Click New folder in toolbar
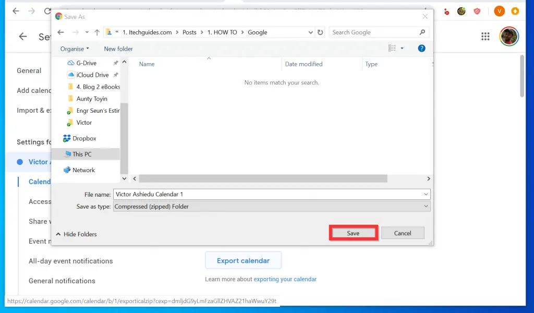 [x=118, y=49]
